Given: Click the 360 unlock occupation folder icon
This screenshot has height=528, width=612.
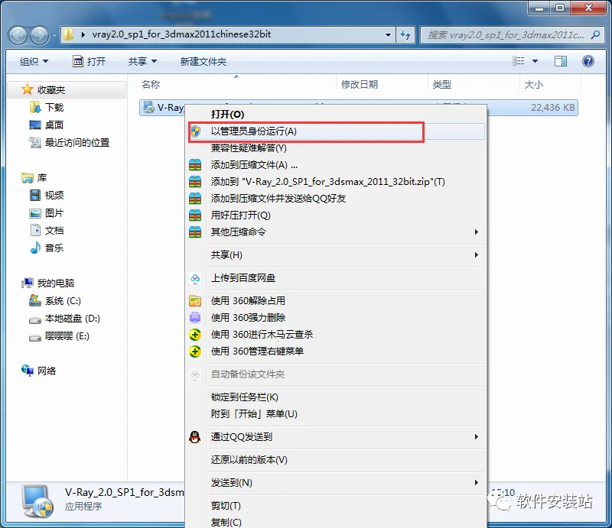Looking at the screenshot, I should 195,300.
